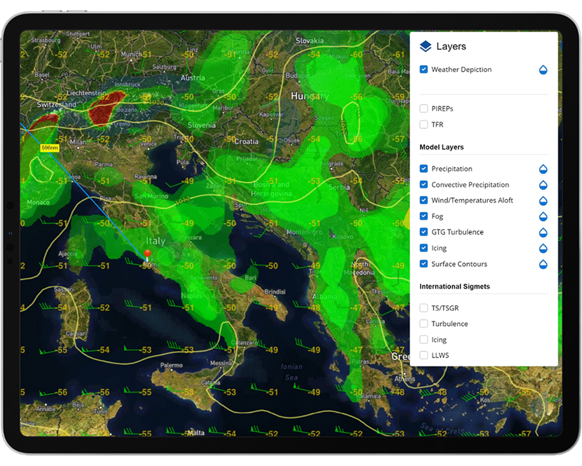The image size is (582, 466).
Task: Open the Icing layer opacity droplet
Action: (543, 248)
